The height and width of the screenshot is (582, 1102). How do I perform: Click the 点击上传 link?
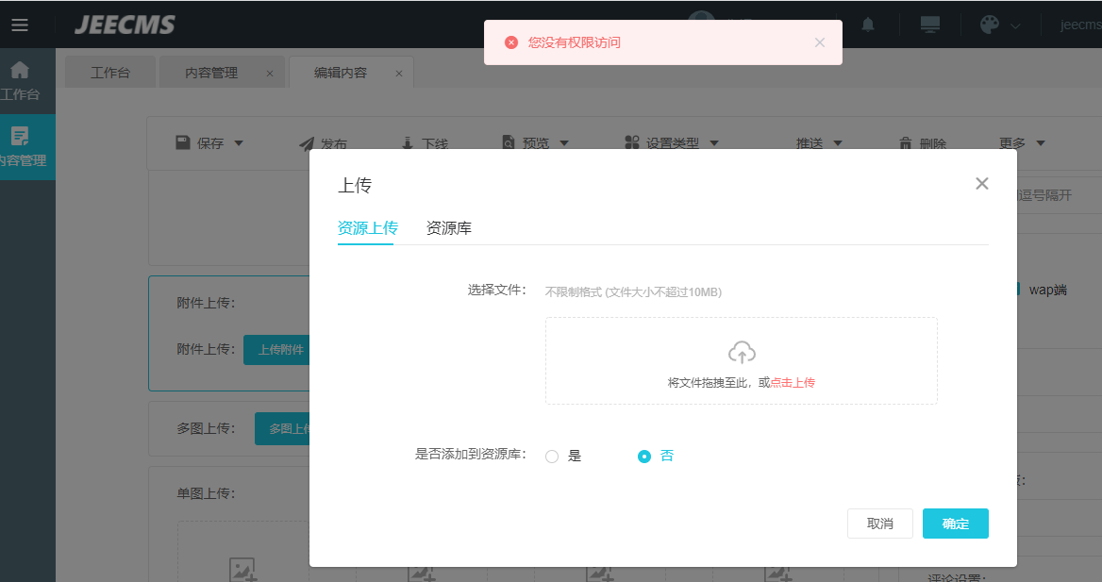click(793, 383)
